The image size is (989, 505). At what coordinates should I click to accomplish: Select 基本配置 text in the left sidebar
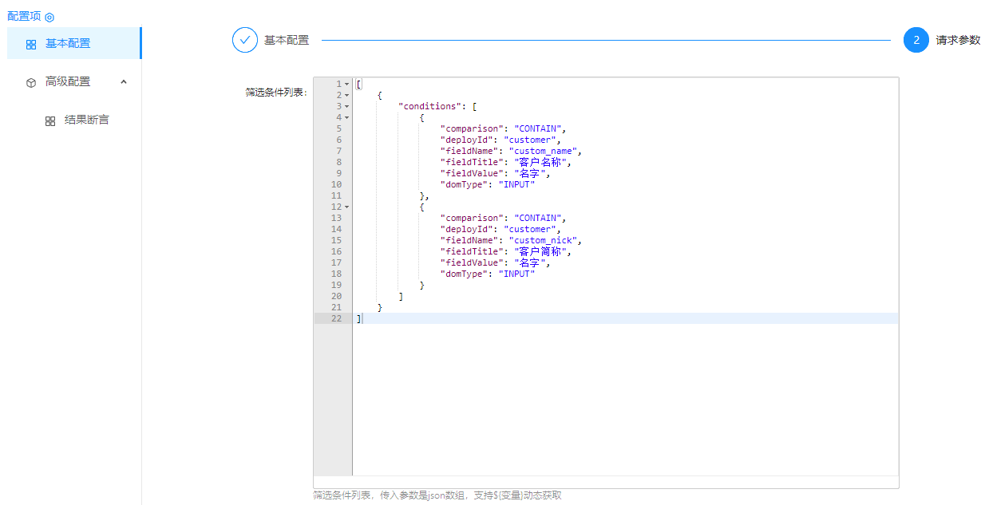[x=68, y=43]
